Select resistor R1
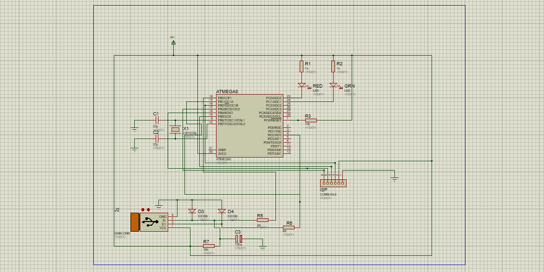Image resolution: width=544 pixels, height=272 pixels. 302,66
